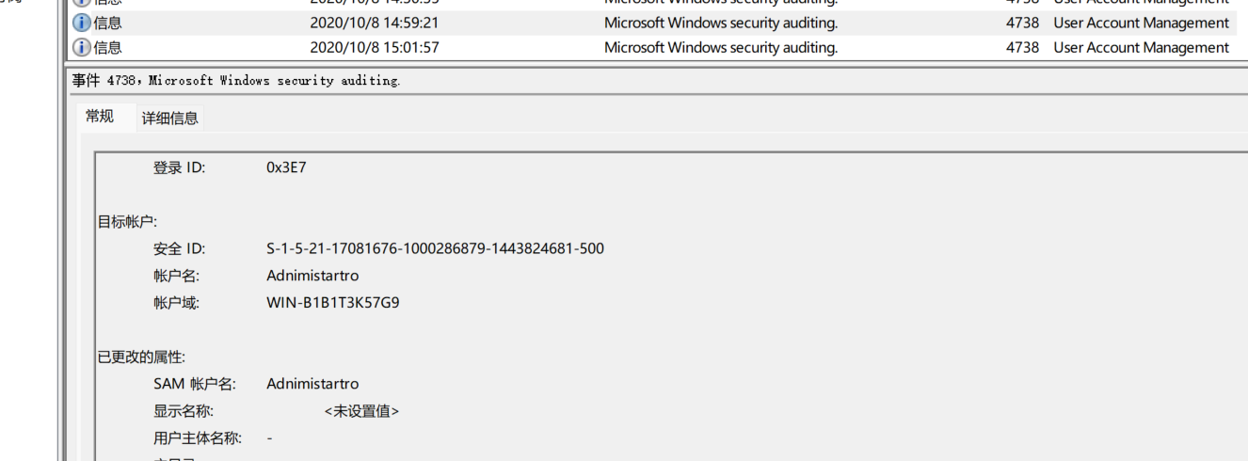Click the security ID ending in -500
The image size is (1248, 461).
(x=435, y=249)
